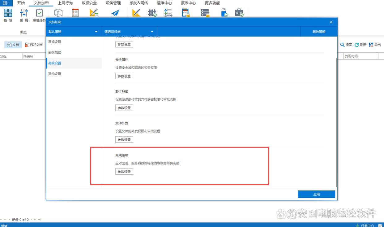Click the blue paper plane ribbon icon
Viewport: 384px width, 227px height.
115,13
